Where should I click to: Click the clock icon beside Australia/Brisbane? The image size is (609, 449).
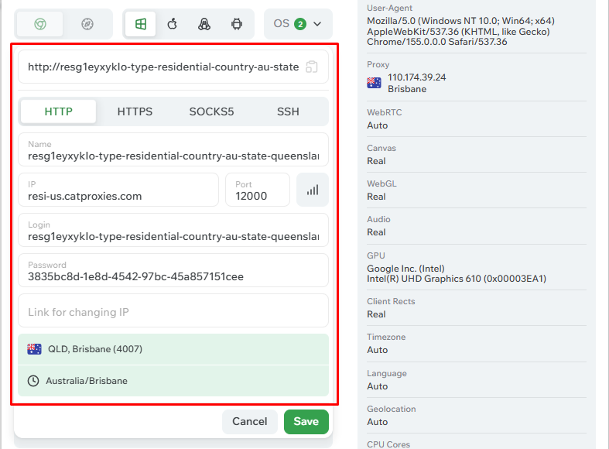(33, 381)
